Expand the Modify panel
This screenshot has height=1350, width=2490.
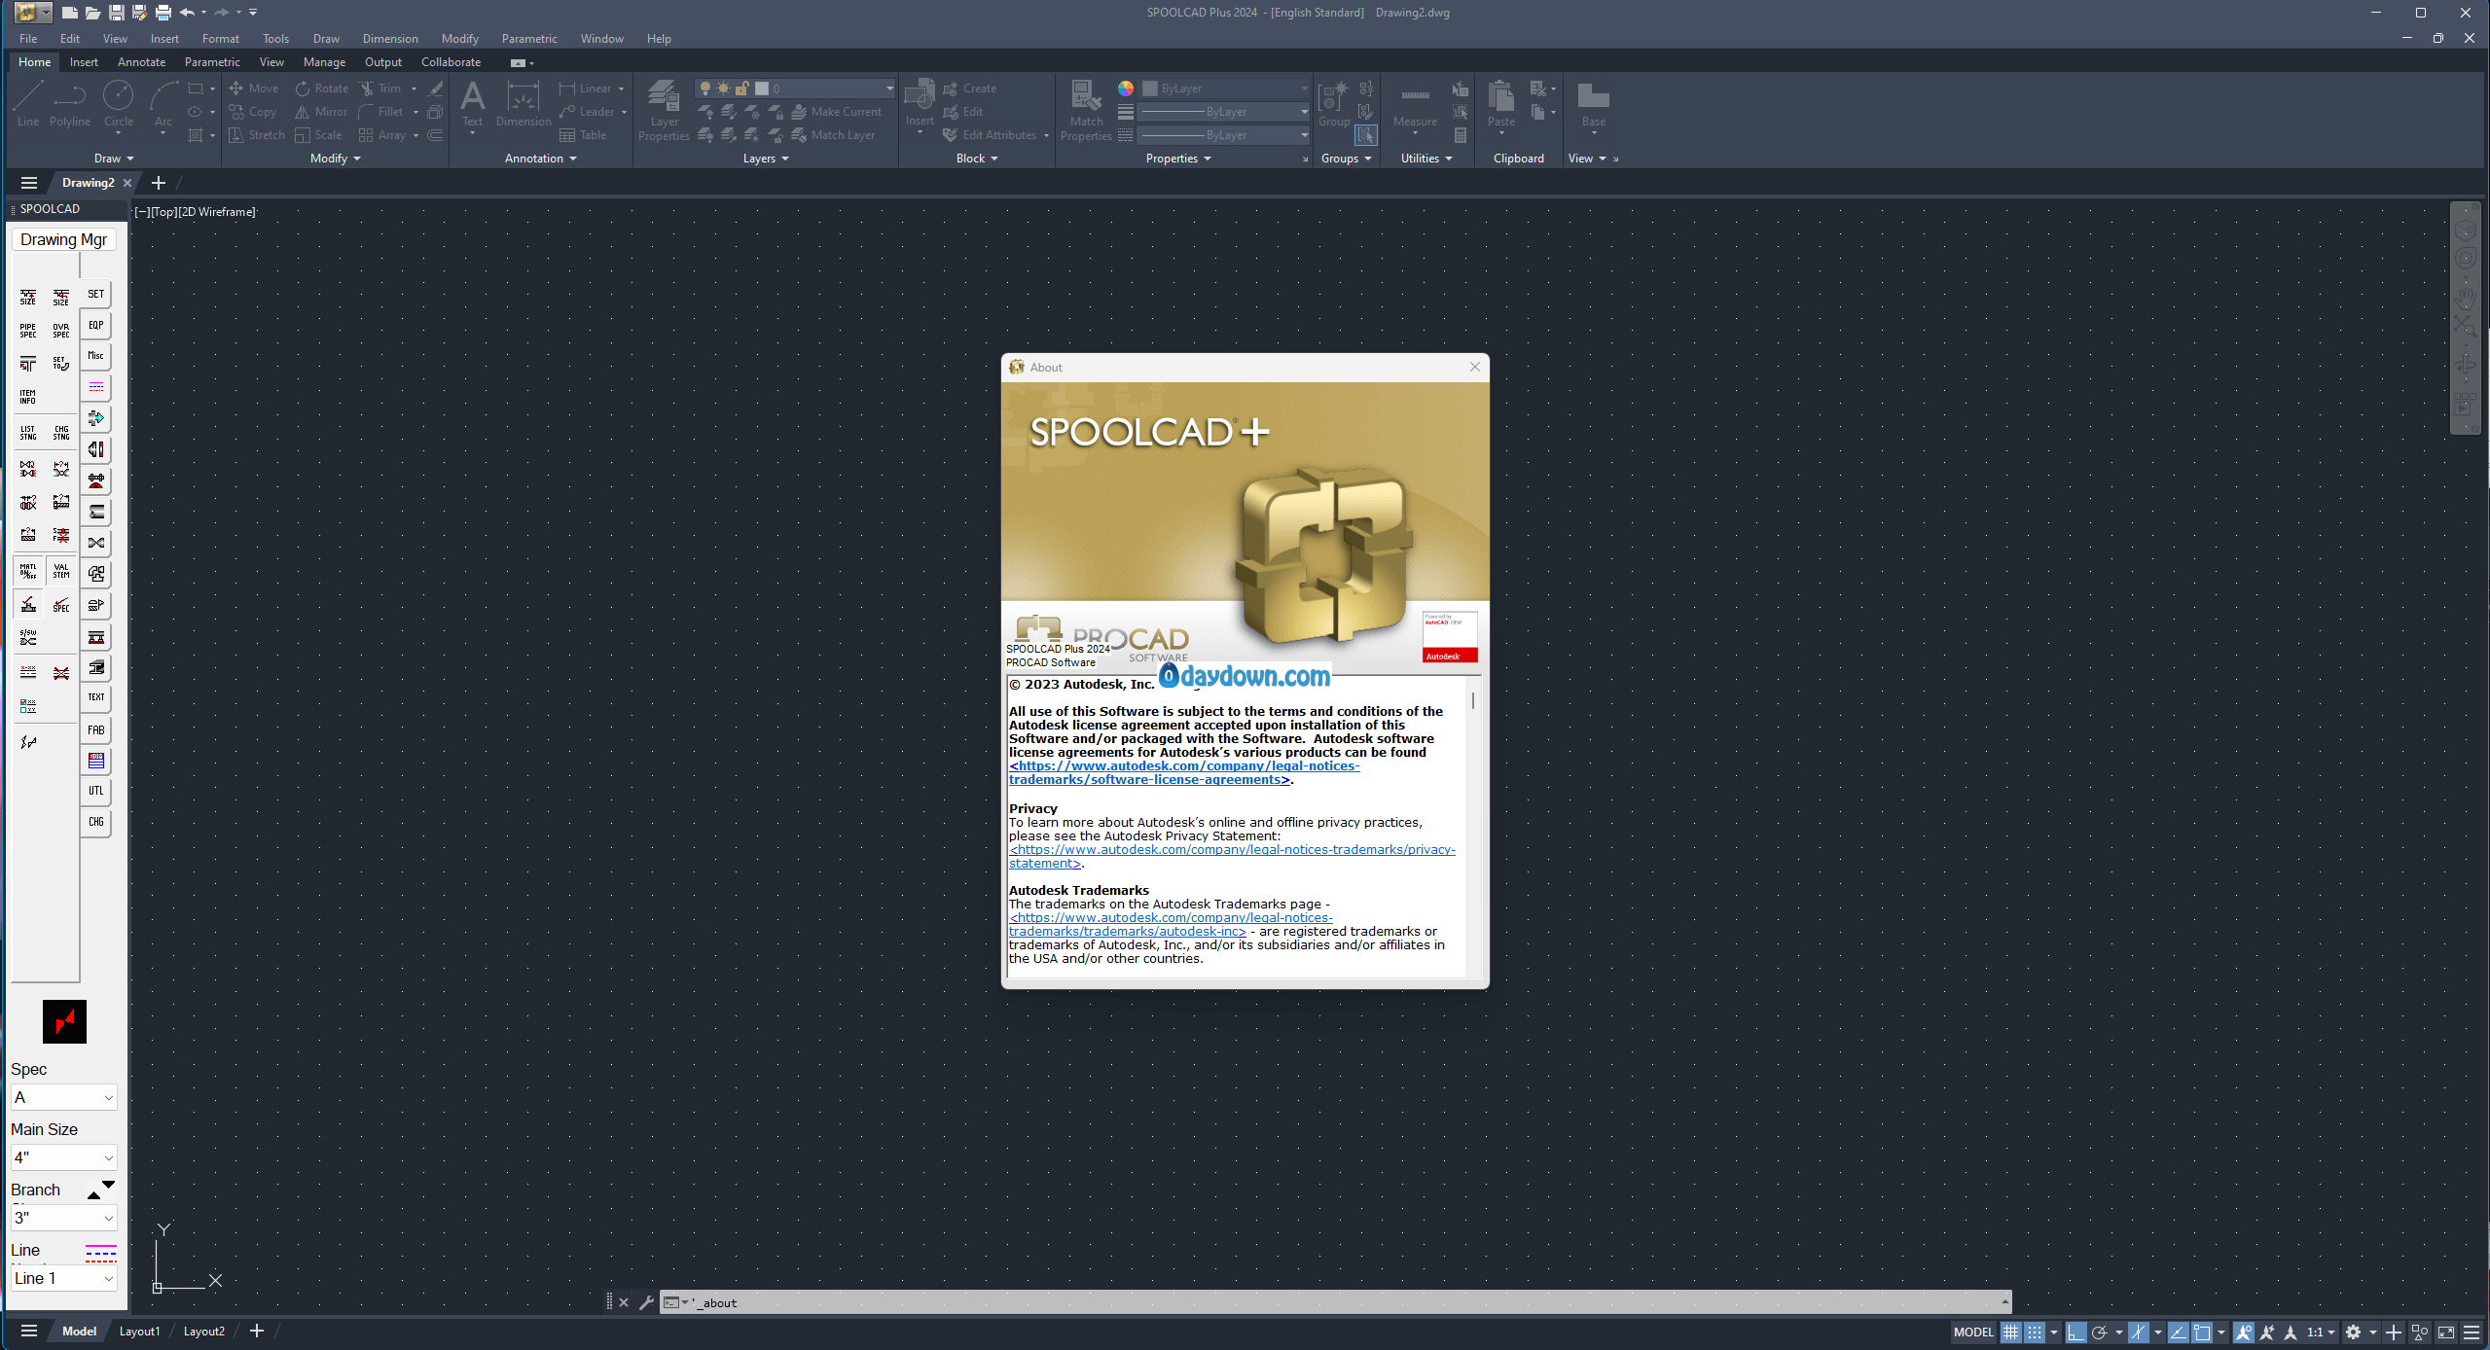click(x=335, y=159)
